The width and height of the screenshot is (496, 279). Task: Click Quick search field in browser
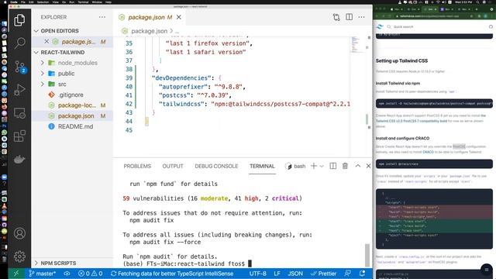[403, 27]
